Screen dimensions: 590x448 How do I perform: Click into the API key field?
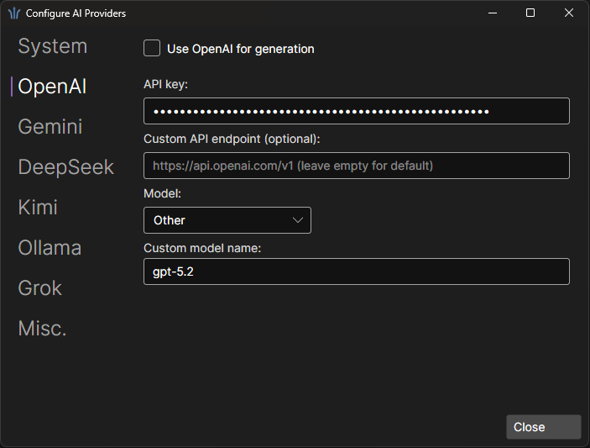coord(356,111)
